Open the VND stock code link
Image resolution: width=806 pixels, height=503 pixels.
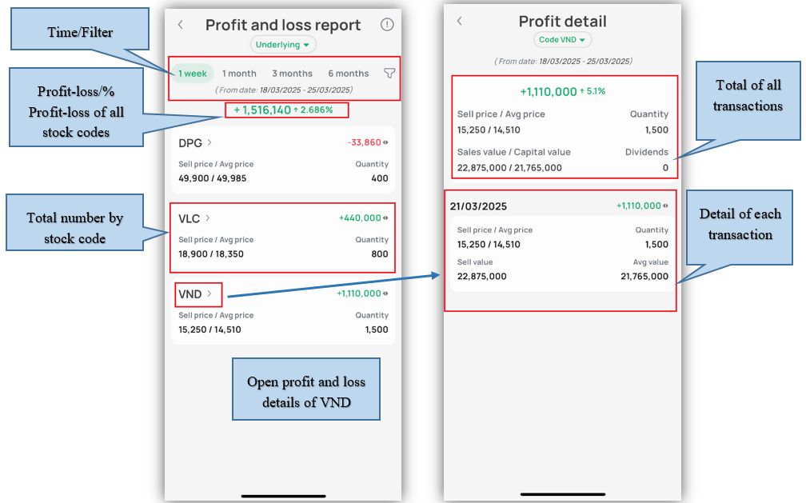click(x=190, y=294)
